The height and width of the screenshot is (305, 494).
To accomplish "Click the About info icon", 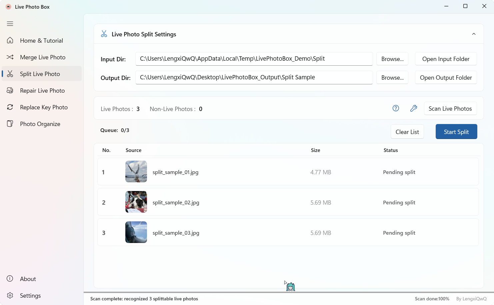I will click(x=10, y=279).
